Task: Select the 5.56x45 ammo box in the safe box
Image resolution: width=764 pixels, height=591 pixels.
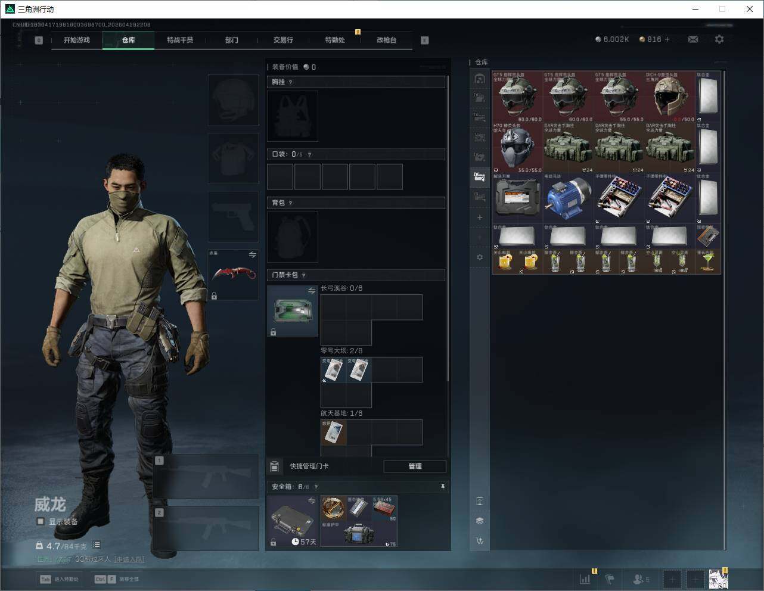Action: point(384,509)
